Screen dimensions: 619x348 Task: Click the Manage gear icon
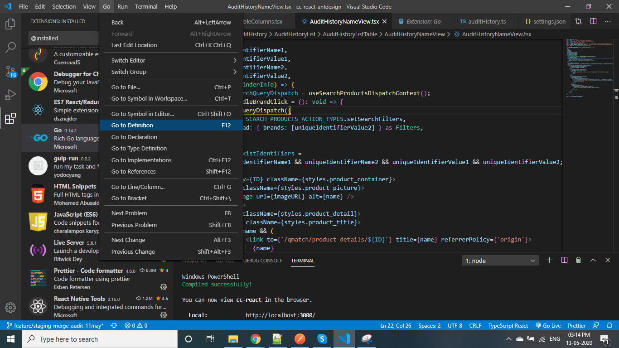[x=10, y=308]
